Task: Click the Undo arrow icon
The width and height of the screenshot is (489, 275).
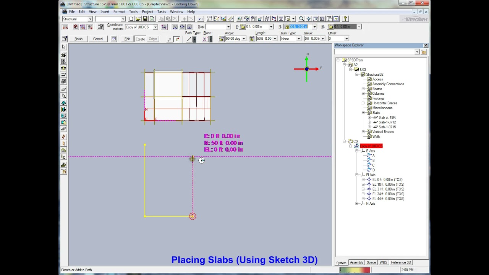Action: pyautogui.click(x=201, y=19)
